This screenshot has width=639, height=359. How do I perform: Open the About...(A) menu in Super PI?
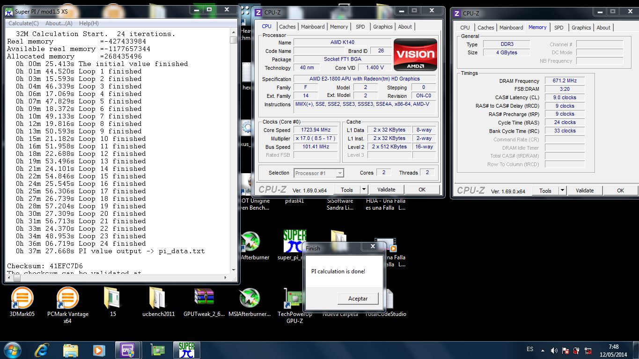pos(59,23)
